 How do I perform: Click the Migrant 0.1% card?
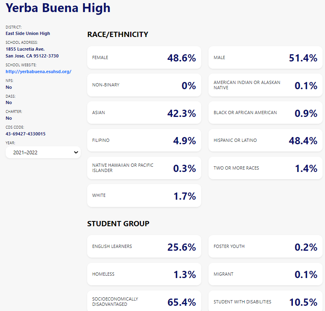pos(265,274)
